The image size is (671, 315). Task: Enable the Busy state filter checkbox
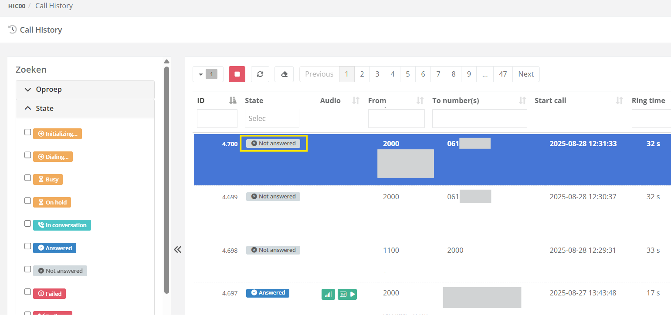28,178
